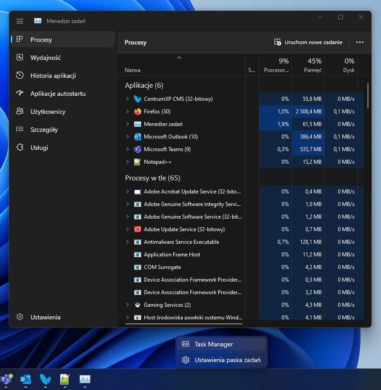The image size is (381, 390).
Task: Click the Uruchom nowe zadanie button
Action: (308, 42)
